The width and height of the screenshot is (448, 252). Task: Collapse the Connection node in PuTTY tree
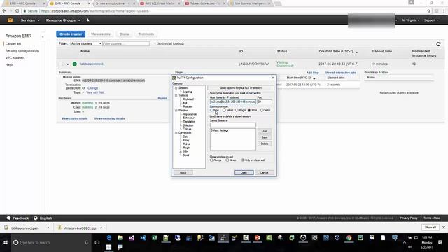176,133
